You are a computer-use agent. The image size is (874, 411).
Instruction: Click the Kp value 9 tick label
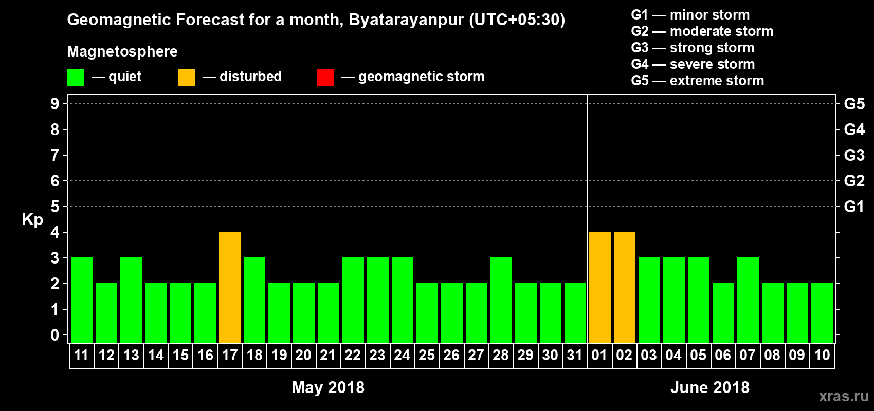tap(55, 104)
